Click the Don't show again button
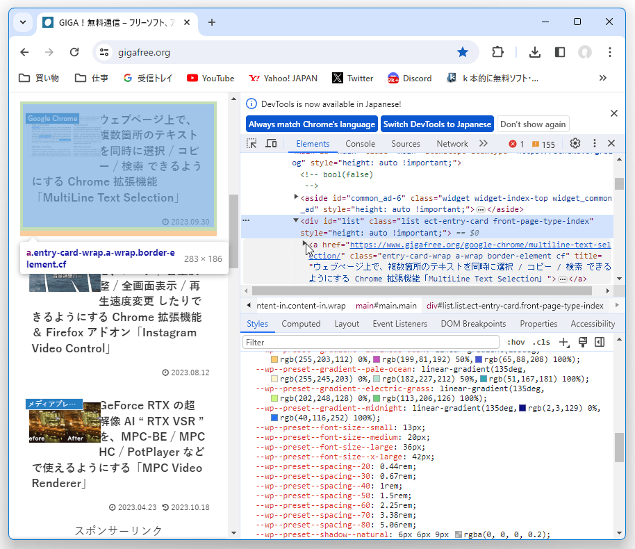The width and height of the screenshot is (635, 549). pyautogui.click(x=533, y=124)
